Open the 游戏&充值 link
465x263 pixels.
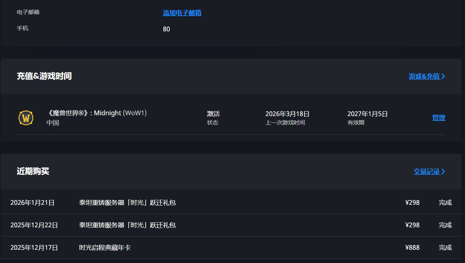(424, 76)
